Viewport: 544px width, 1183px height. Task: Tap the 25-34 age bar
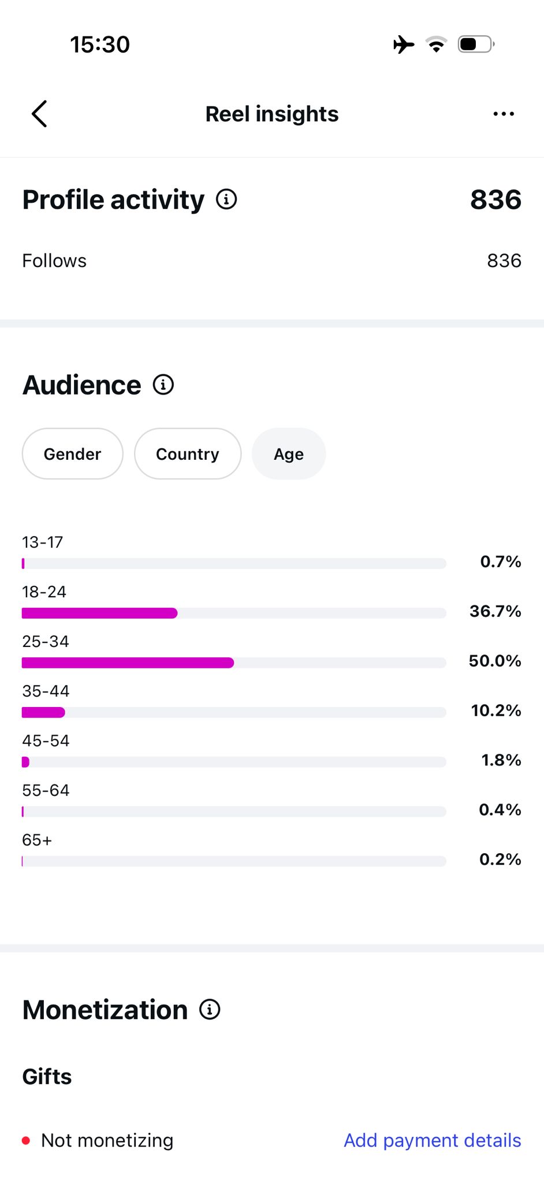234,663
